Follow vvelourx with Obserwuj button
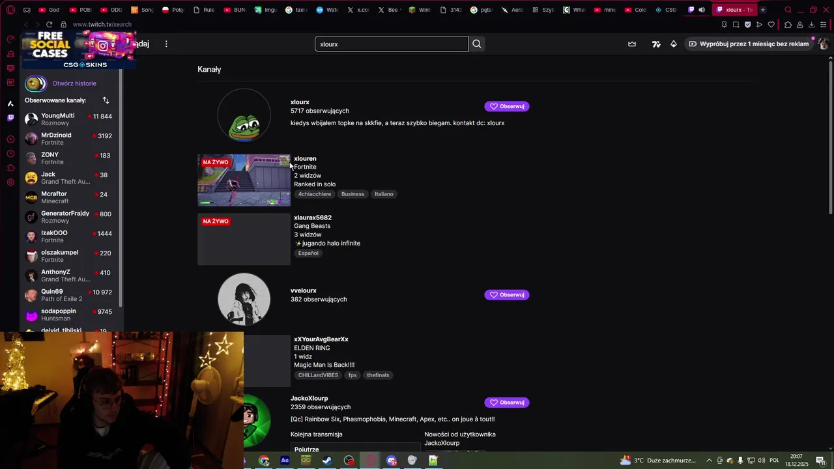This screenshot has width=834, height=469. pos(507,295)
